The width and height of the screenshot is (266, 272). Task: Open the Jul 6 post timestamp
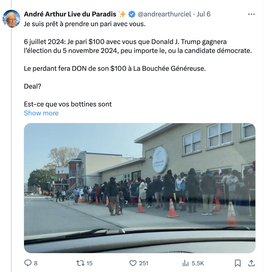coord(203,14)
